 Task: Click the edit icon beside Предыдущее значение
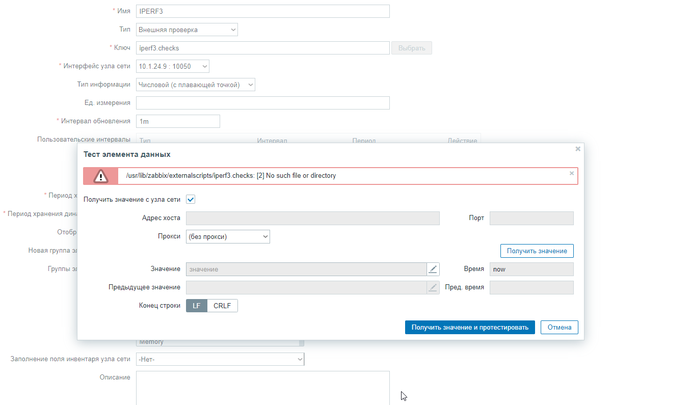(x=433, y=287)
